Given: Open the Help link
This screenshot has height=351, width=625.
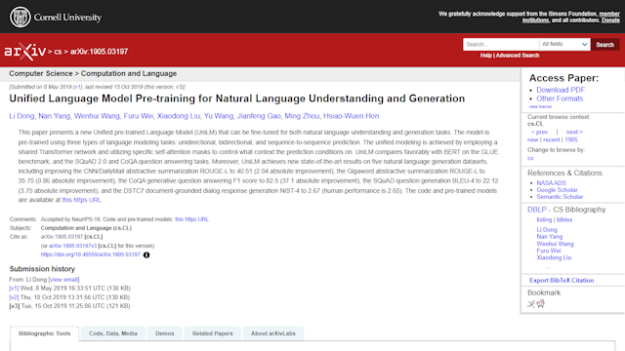Looking at the screenshot, I should 486,56.
